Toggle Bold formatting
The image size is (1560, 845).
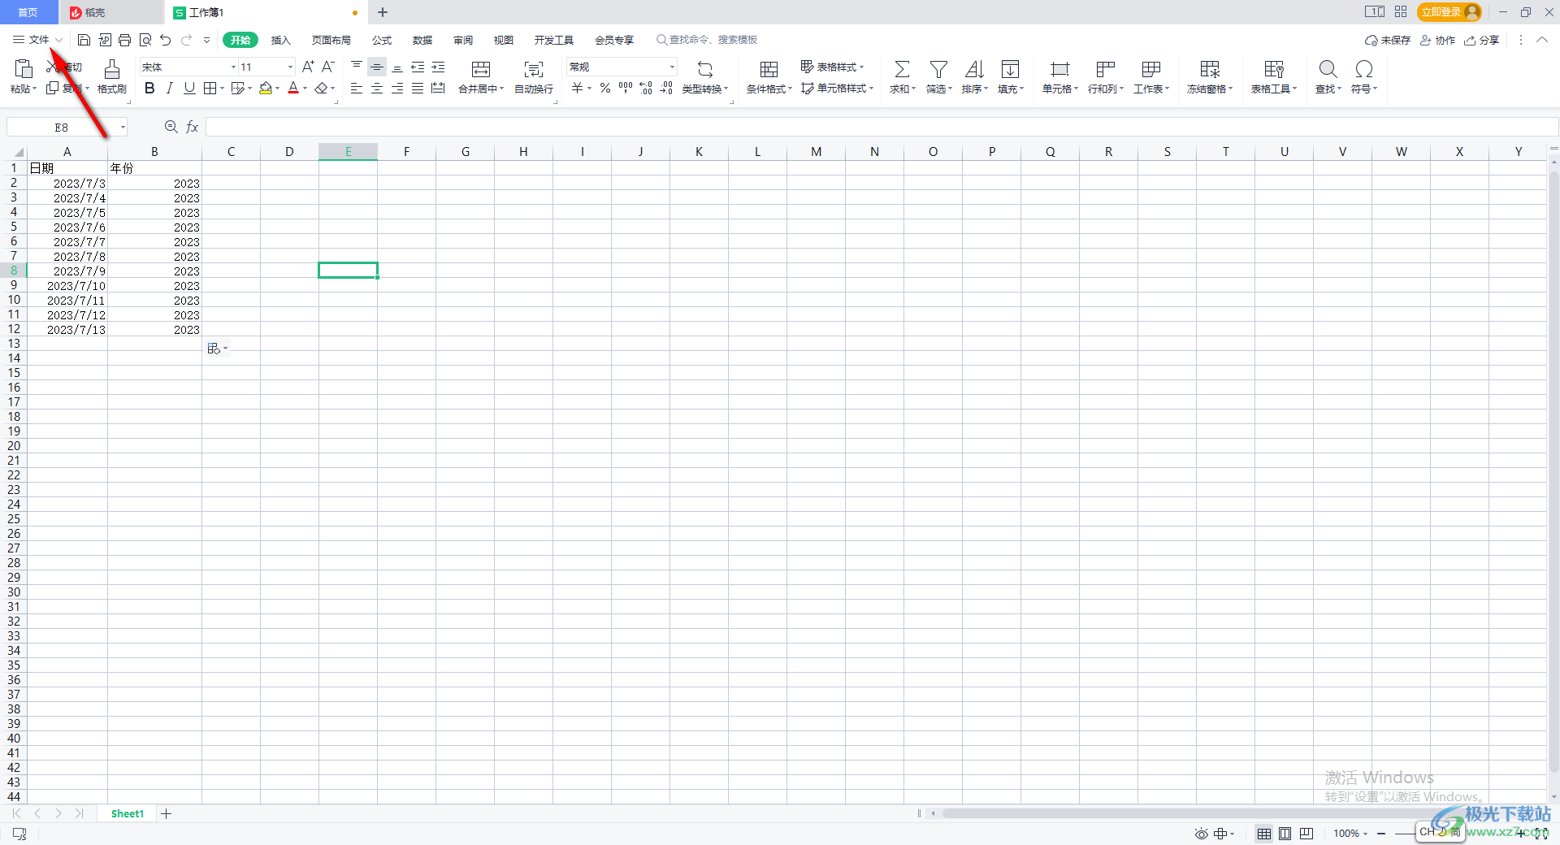coord(149,89)
